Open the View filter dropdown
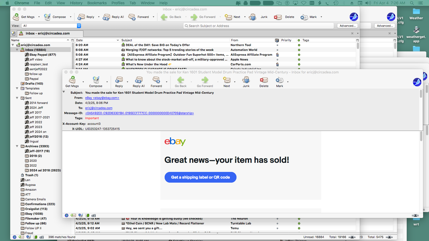Image resolution: width=429 pixels, height=241 pixels. tap(79, 26)
